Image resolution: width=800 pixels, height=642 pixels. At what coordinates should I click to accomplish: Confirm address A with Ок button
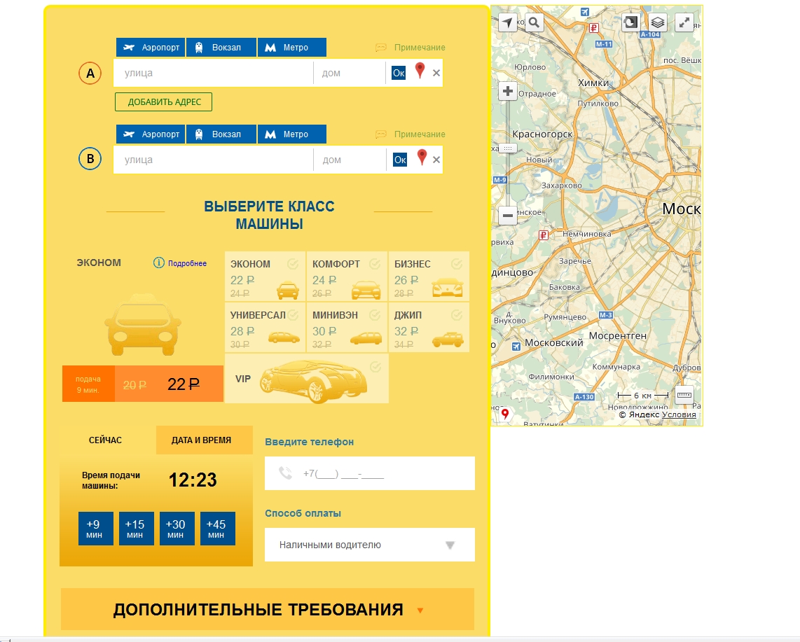(399, 73)
